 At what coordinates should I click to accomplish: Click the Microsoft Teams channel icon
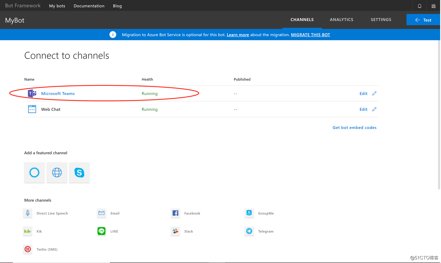pos(32,93)
